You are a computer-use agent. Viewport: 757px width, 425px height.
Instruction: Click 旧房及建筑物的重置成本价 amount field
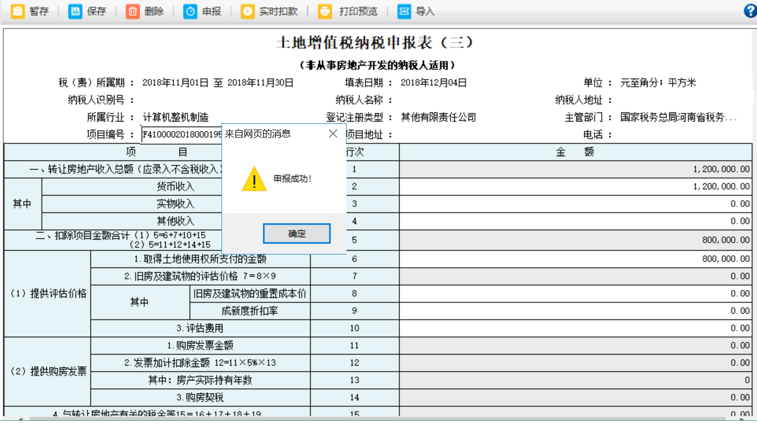[x=575, y=294]
